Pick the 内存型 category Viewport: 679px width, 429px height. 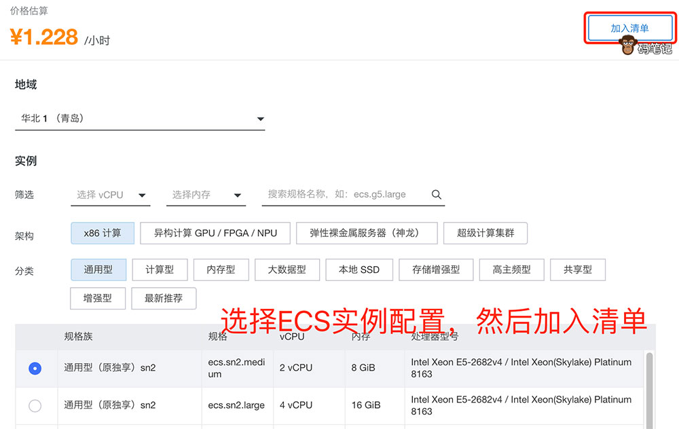click(x=221, y=269)
